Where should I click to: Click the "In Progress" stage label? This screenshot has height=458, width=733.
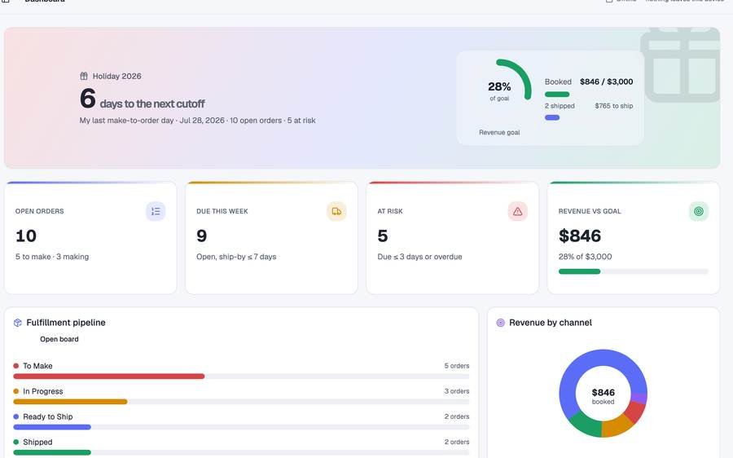tap(42, 391)
